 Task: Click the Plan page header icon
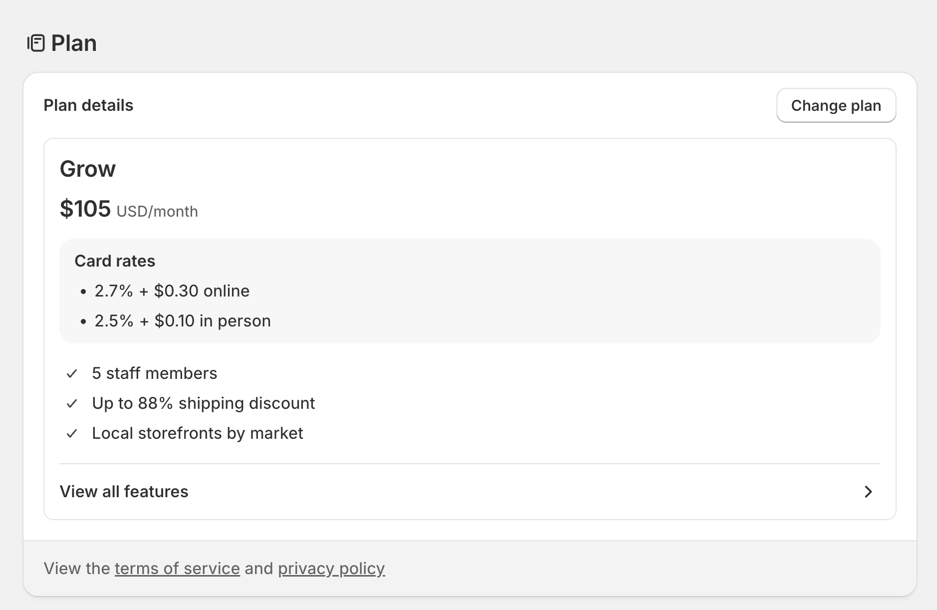(36, 43)
